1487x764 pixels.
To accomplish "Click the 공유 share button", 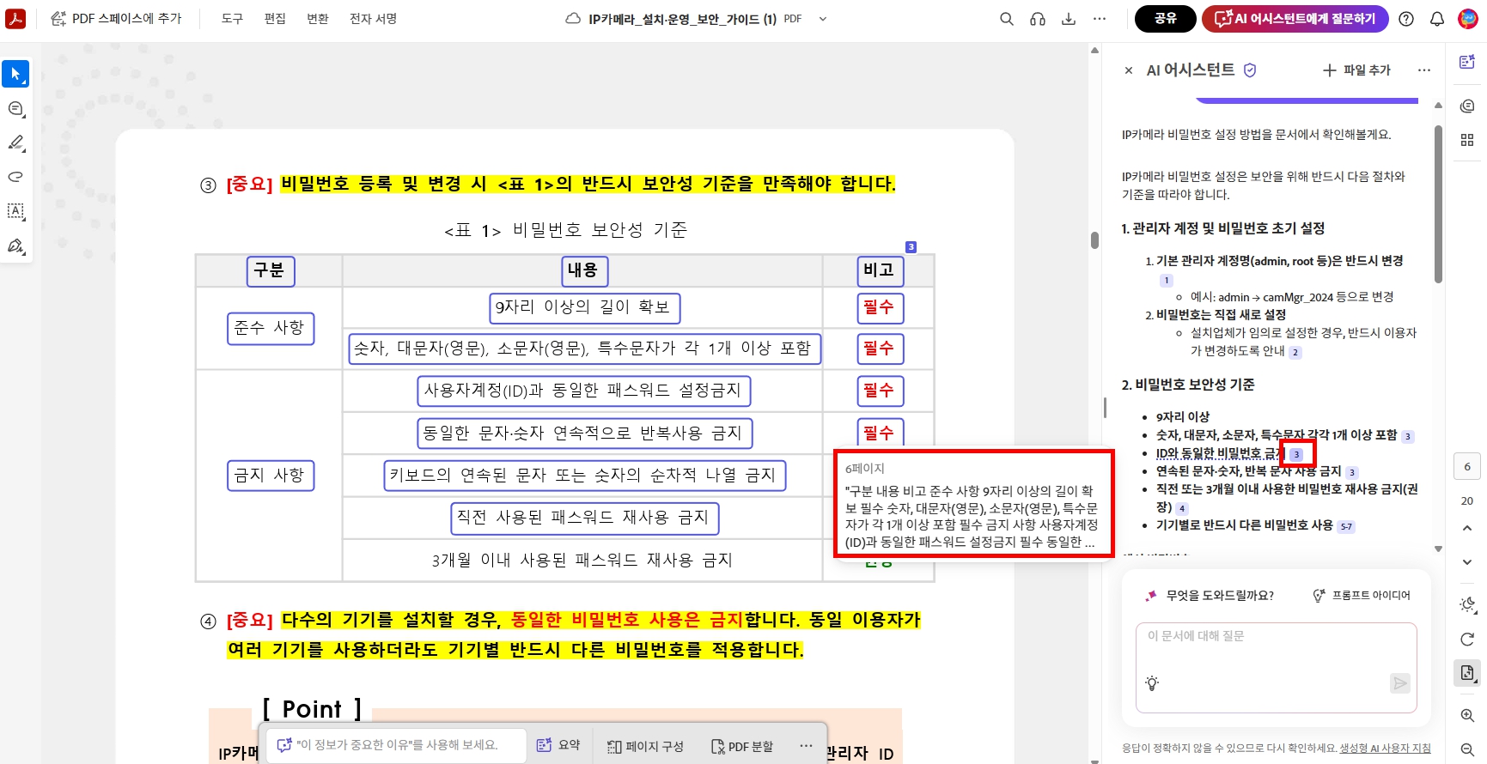I will (1165, 19).
